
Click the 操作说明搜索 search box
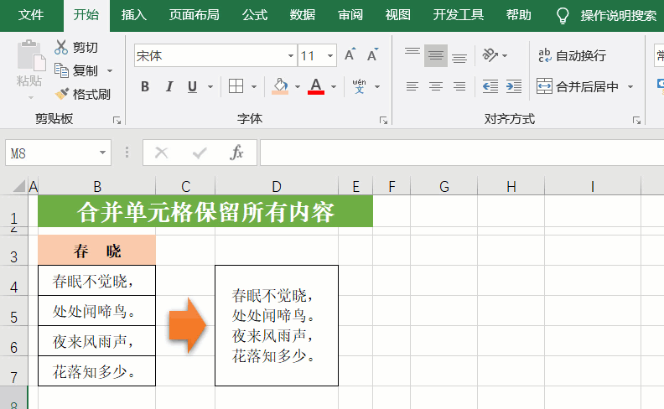click(618, 16)
